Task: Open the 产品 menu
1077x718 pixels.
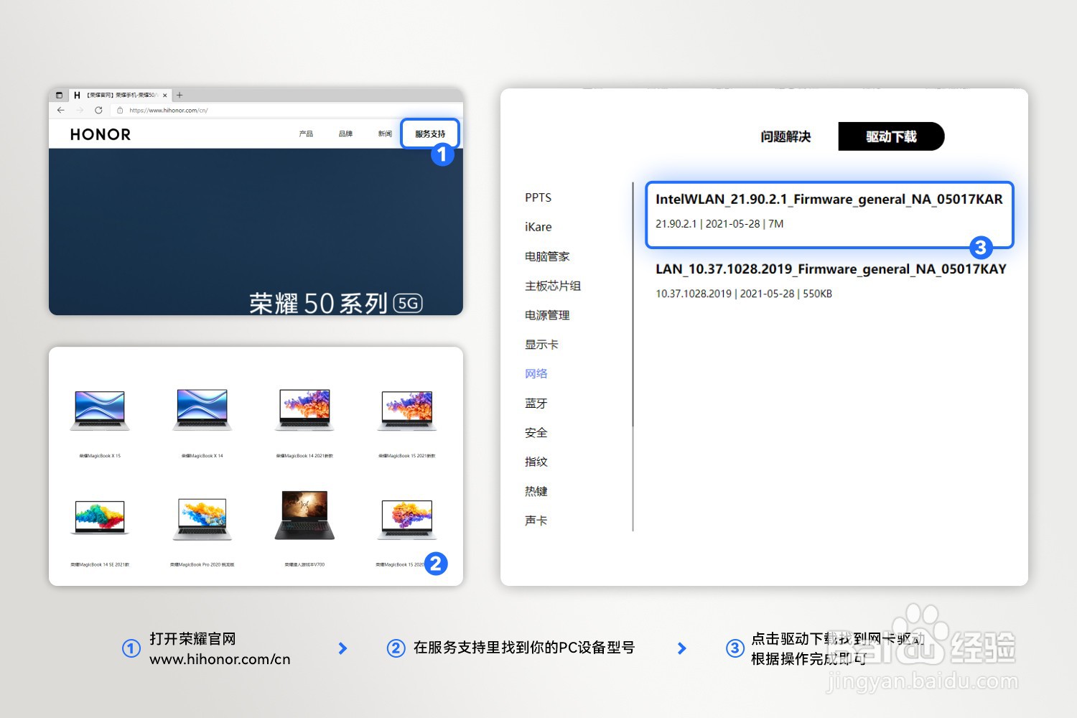Action: 306,134
